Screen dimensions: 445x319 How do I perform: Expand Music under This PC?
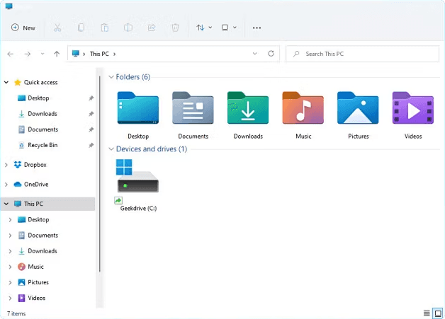10,267
